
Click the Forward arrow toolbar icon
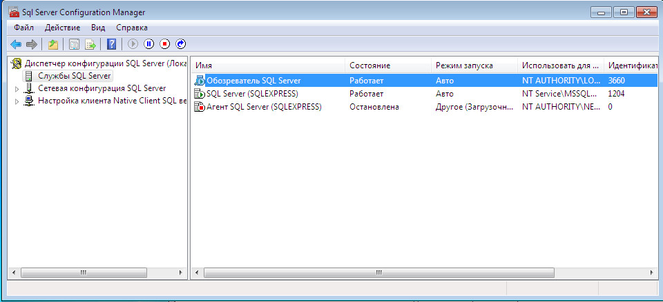32,44
